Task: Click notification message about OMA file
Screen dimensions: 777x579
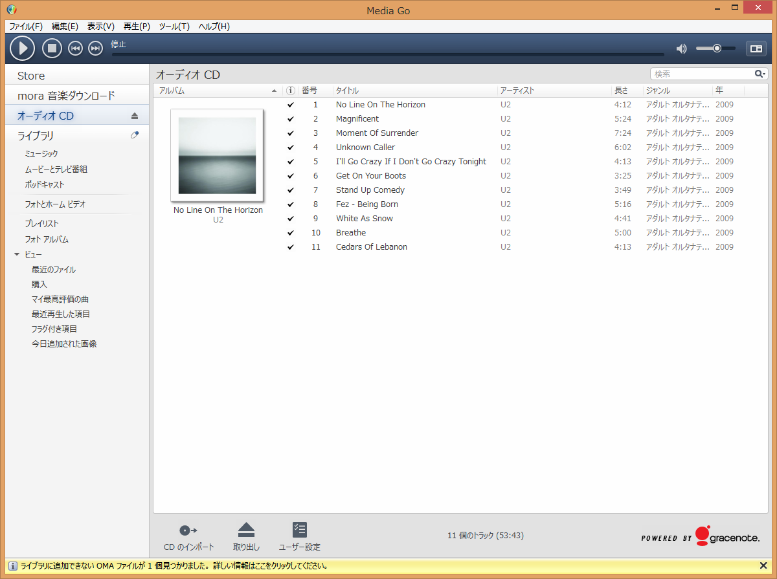Action: pos(174,566)
